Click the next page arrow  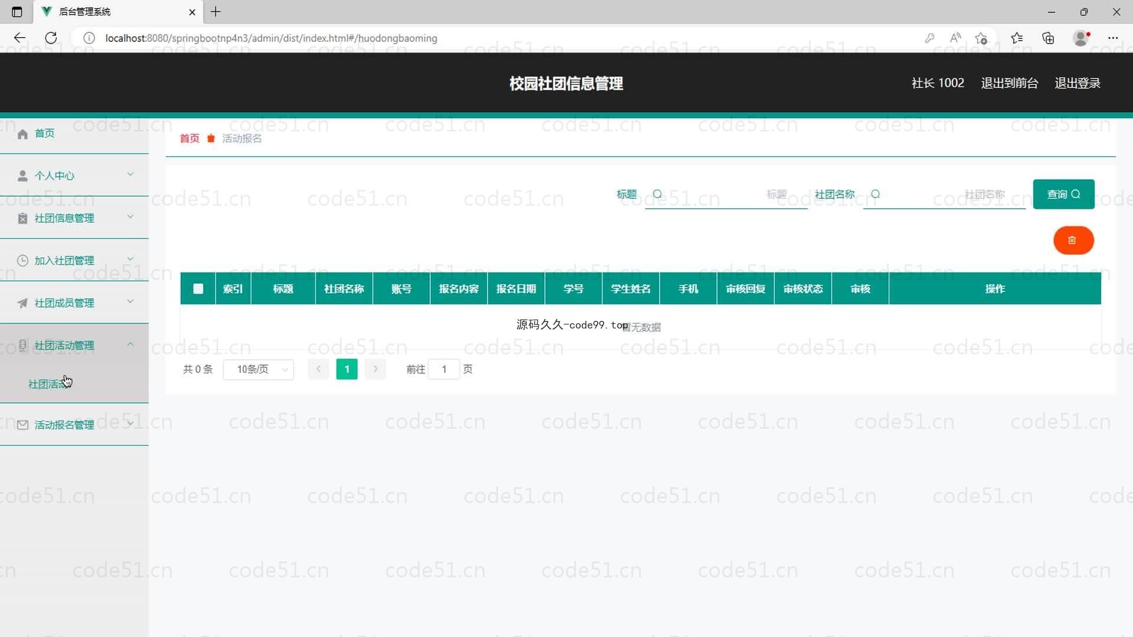pyautogui.click(x=375, y=369)
